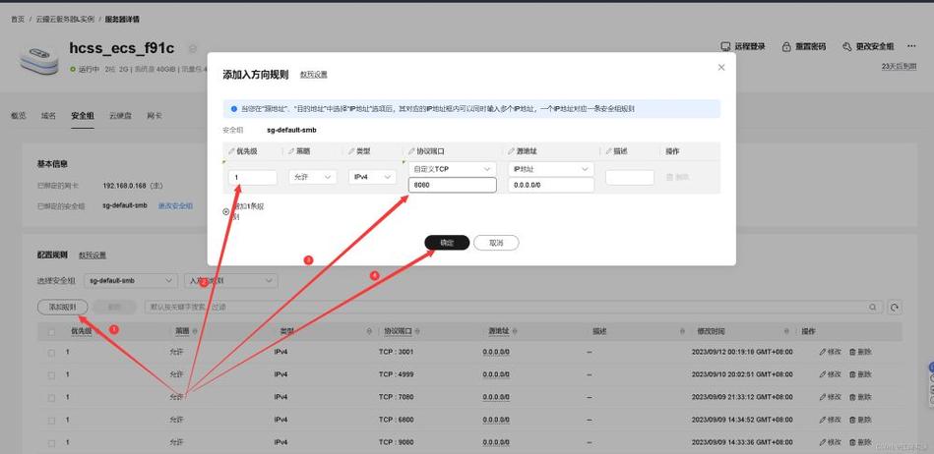
Task: Go to 首页 in the breadcrumb
Action: tap(18, 19)
